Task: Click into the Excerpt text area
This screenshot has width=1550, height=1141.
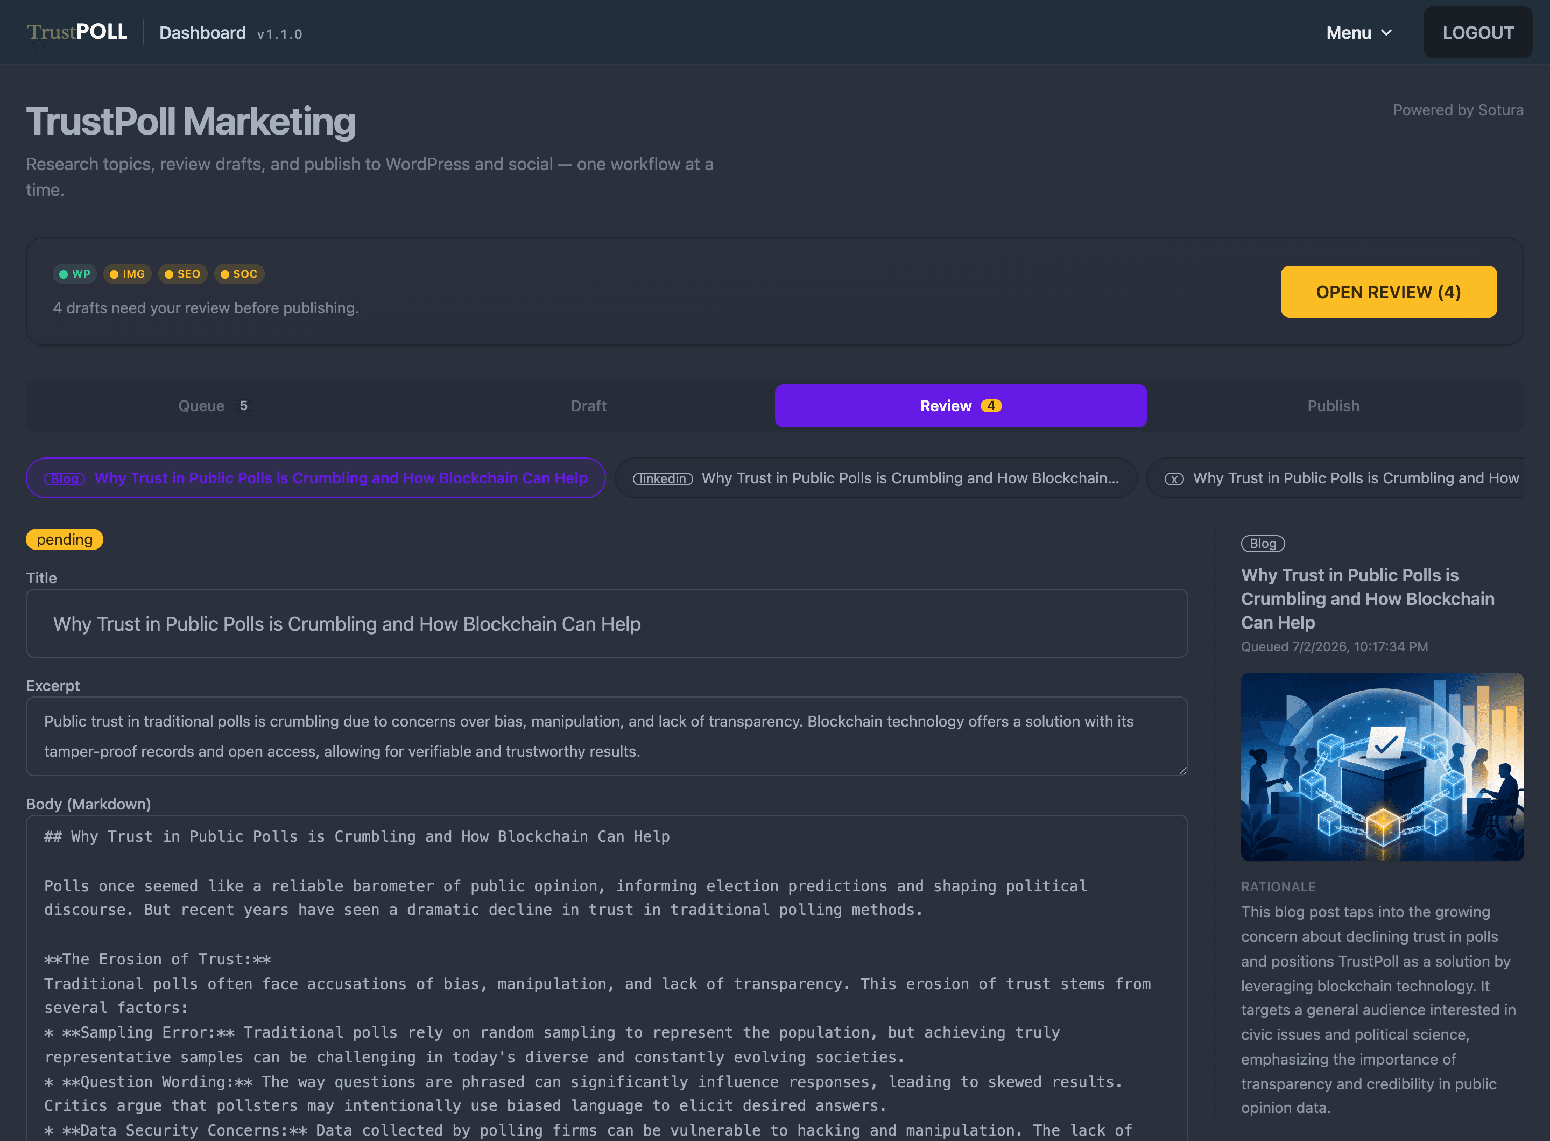Action: [607, 736]
